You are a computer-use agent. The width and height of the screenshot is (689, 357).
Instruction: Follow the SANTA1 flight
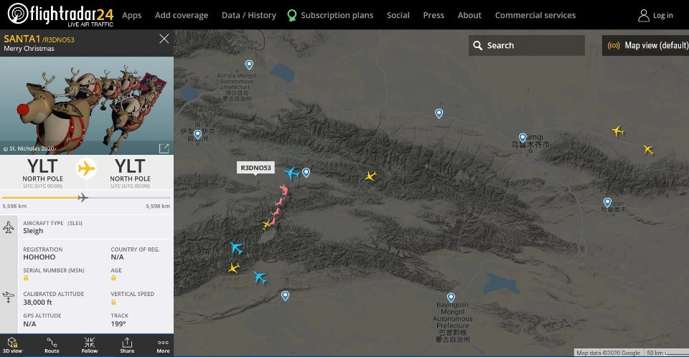pos(90,346)
